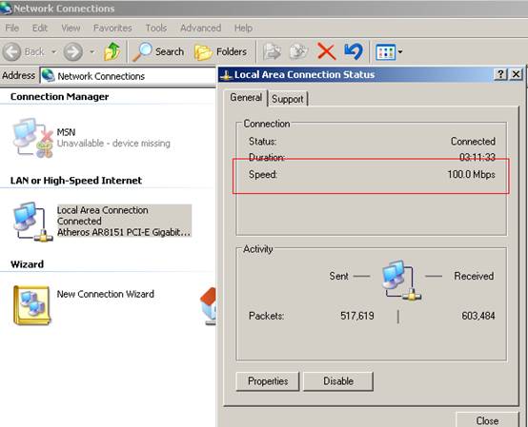Open the Favorites menu

click(x=112, y=28)
